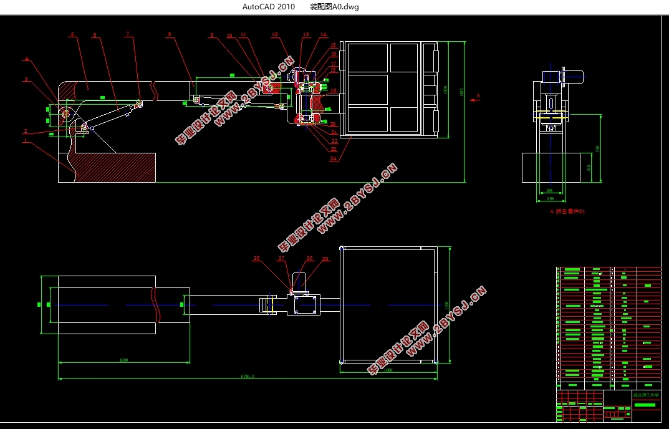Viewport: 669px width, 429px height.
Task: Pick part callout number 10
Action: coord(229,36)
